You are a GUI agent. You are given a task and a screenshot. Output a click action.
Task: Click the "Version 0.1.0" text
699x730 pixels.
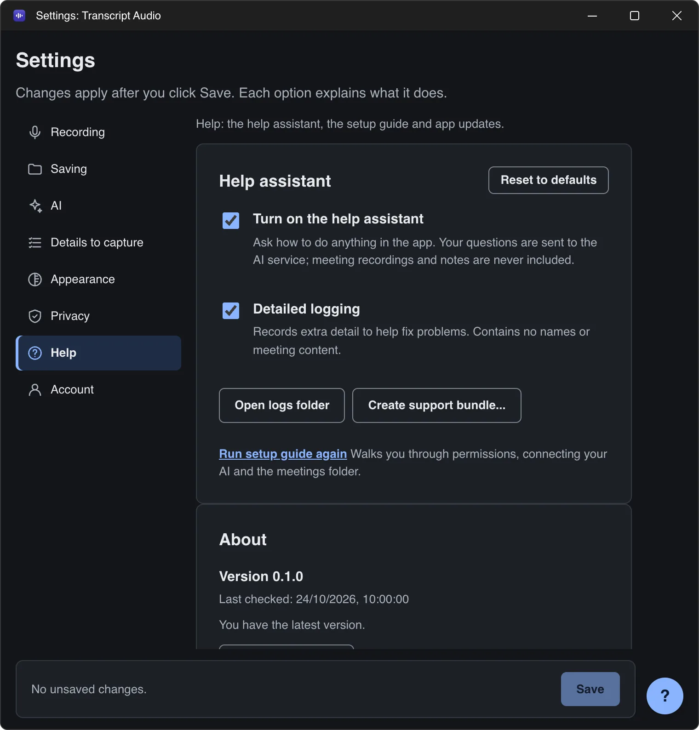261,576
